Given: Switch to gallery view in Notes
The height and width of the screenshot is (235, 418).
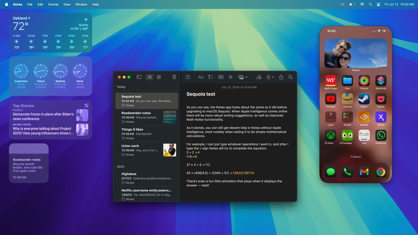Looking at the screenshot, I should pyautogui.click(x=159, y=77).
